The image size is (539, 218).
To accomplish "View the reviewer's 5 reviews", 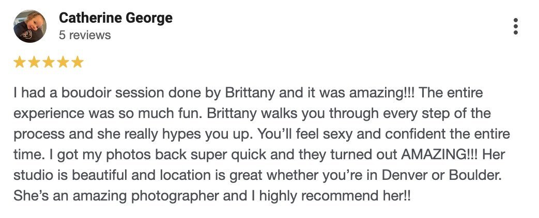I will pos(85,35).
